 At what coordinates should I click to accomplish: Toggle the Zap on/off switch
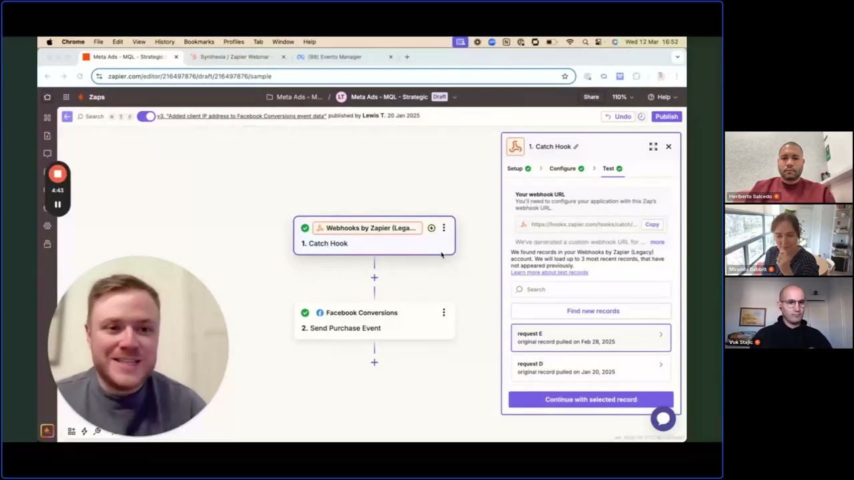pos(146,116)
